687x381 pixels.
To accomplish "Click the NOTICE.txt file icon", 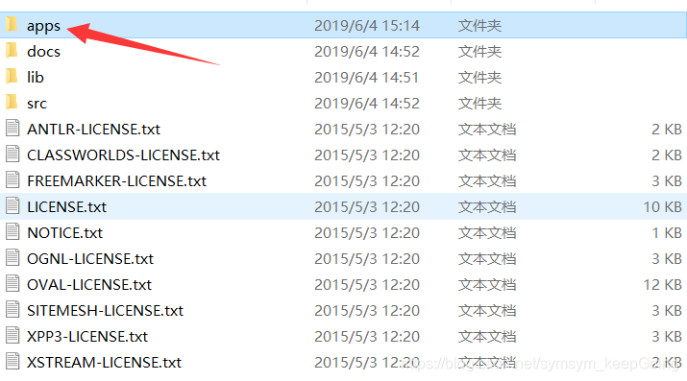I will [12, 232].
